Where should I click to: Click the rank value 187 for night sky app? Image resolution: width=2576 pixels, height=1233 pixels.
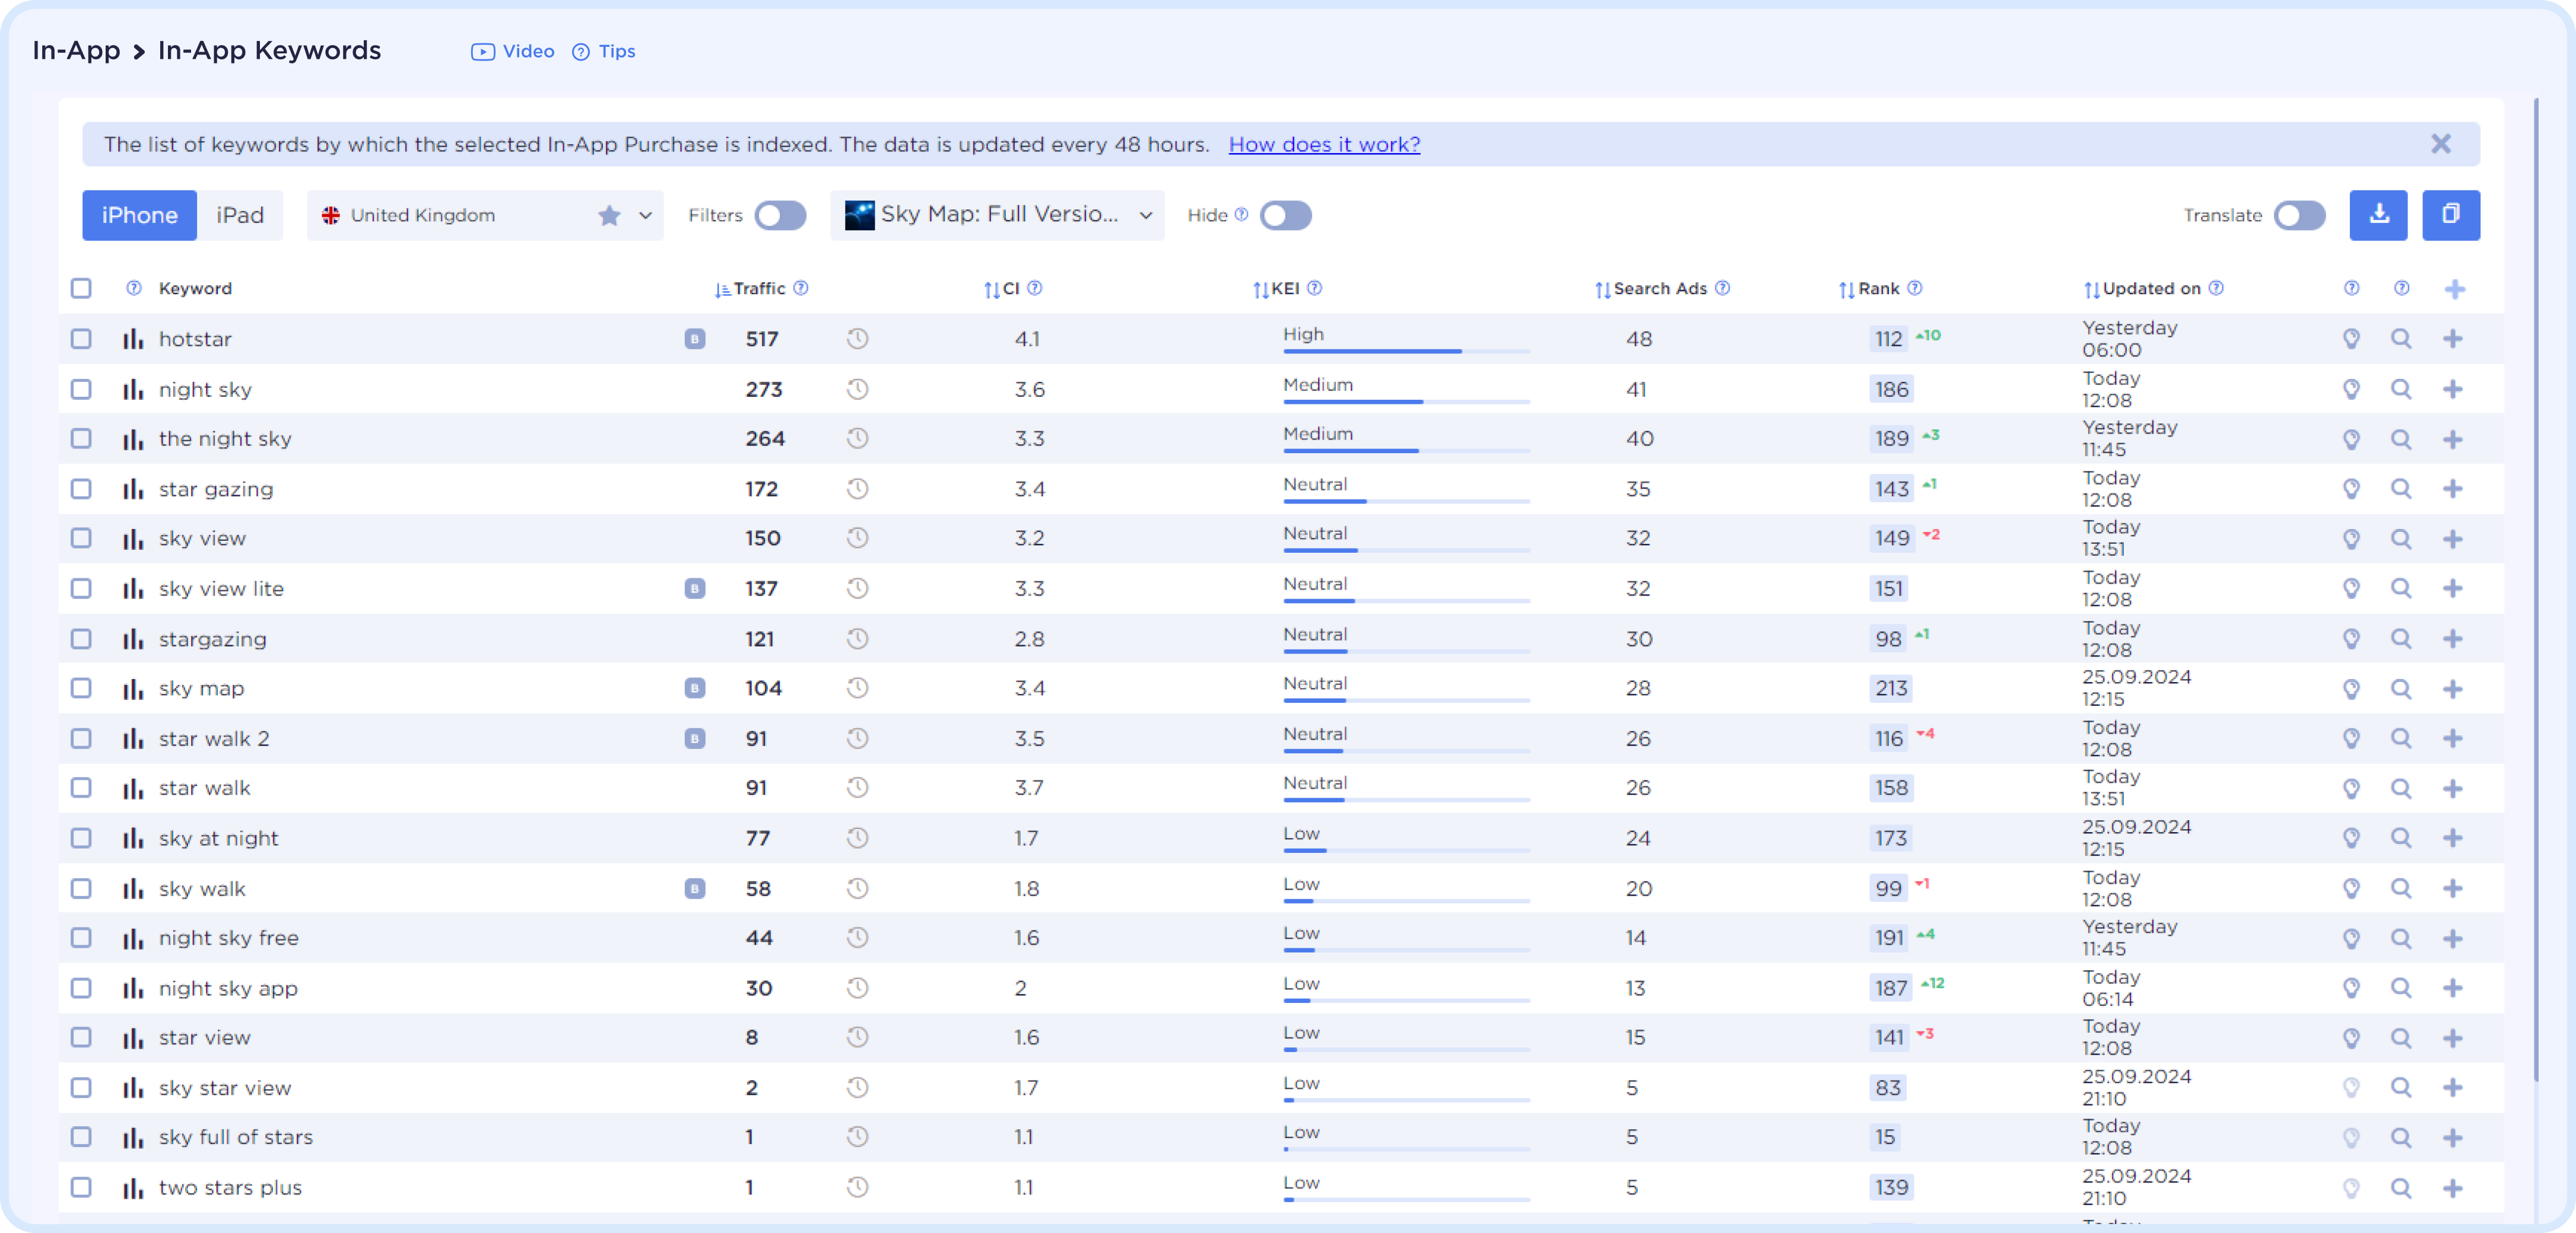(1890, 988)
